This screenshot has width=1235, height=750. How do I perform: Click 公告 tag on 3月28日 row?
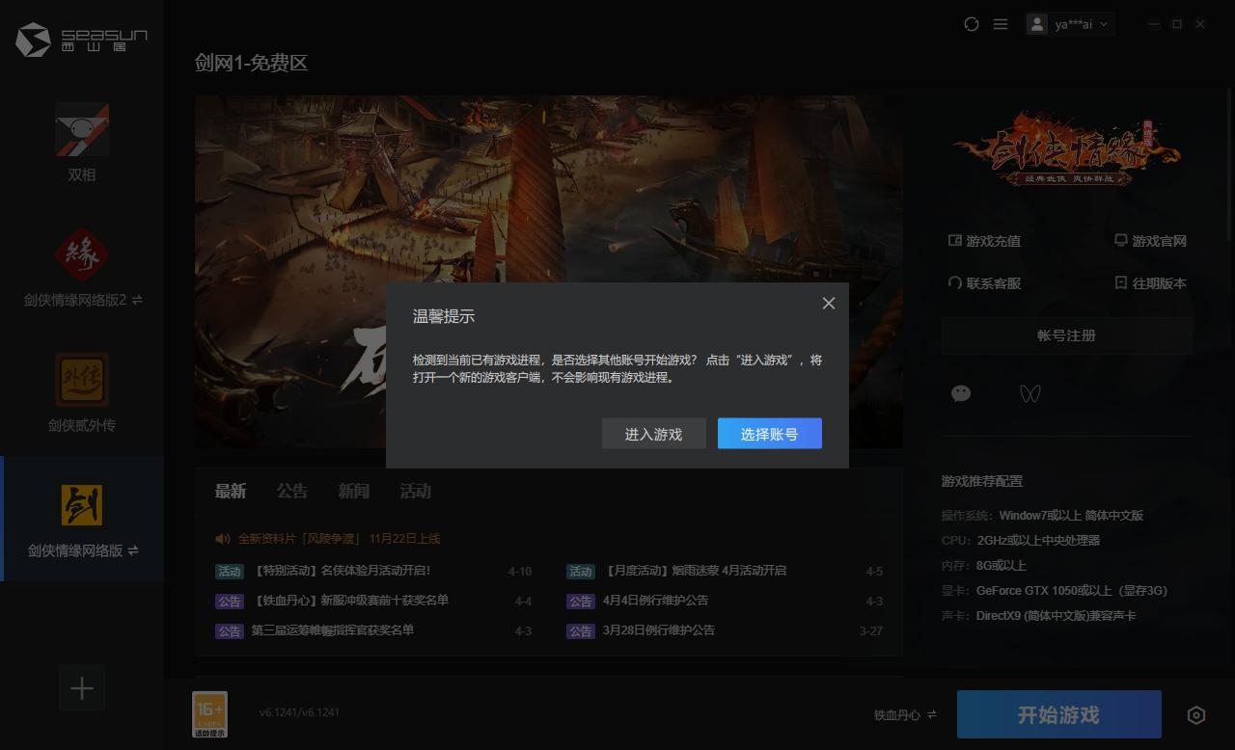(x=581, y=631)
